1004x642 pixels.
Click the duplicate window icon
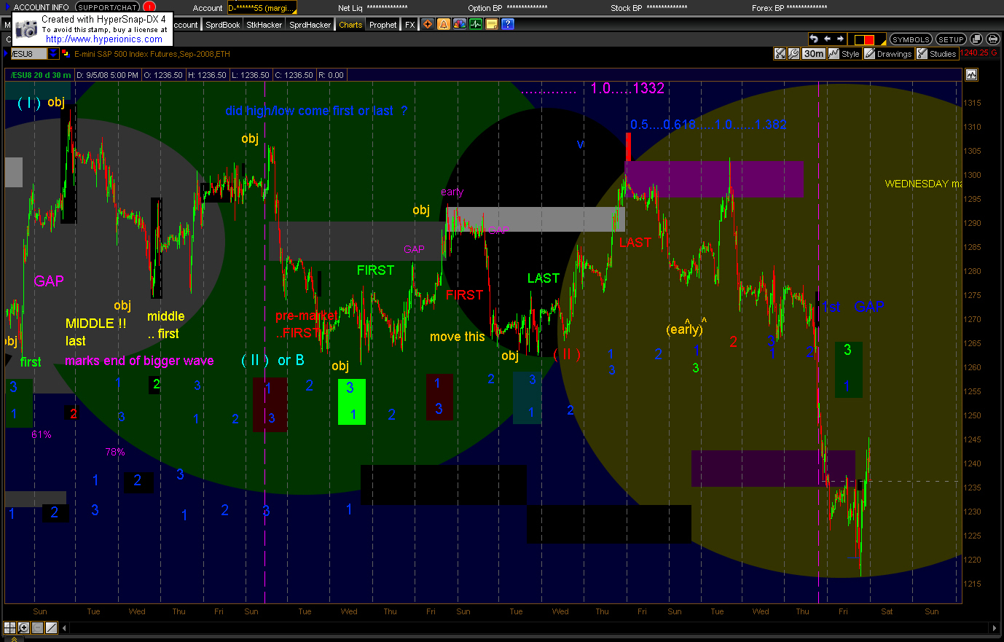[x=977, y=39]
